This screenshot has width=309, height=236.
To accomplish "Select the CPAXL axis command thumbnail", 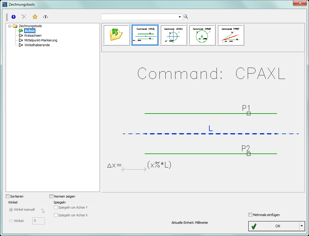I will tap(145, 35).
